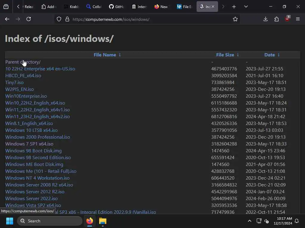Download Windows Server 2012 R2.iso
Image resolution: width=305 pixels, height=228 pixels.
(x=35, y=191)
